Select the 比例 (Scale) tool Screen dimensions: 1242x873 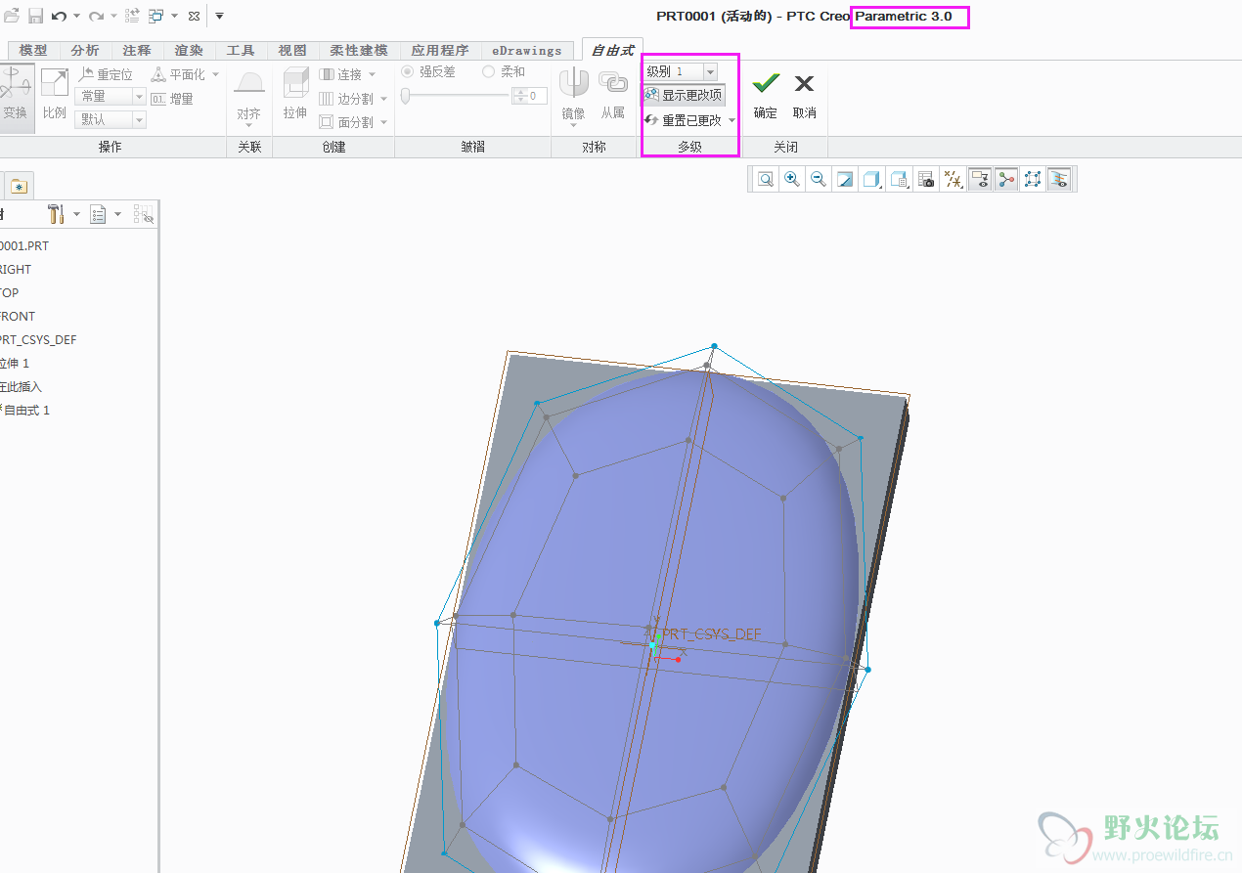[x=55, y=96]
